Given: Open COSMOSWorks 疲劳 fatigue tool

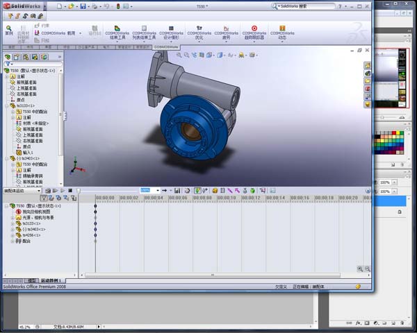Looking at the screenshot, I should tap(227, 33).
